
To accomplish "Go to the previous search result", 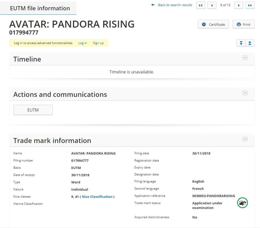I will 212,5.
